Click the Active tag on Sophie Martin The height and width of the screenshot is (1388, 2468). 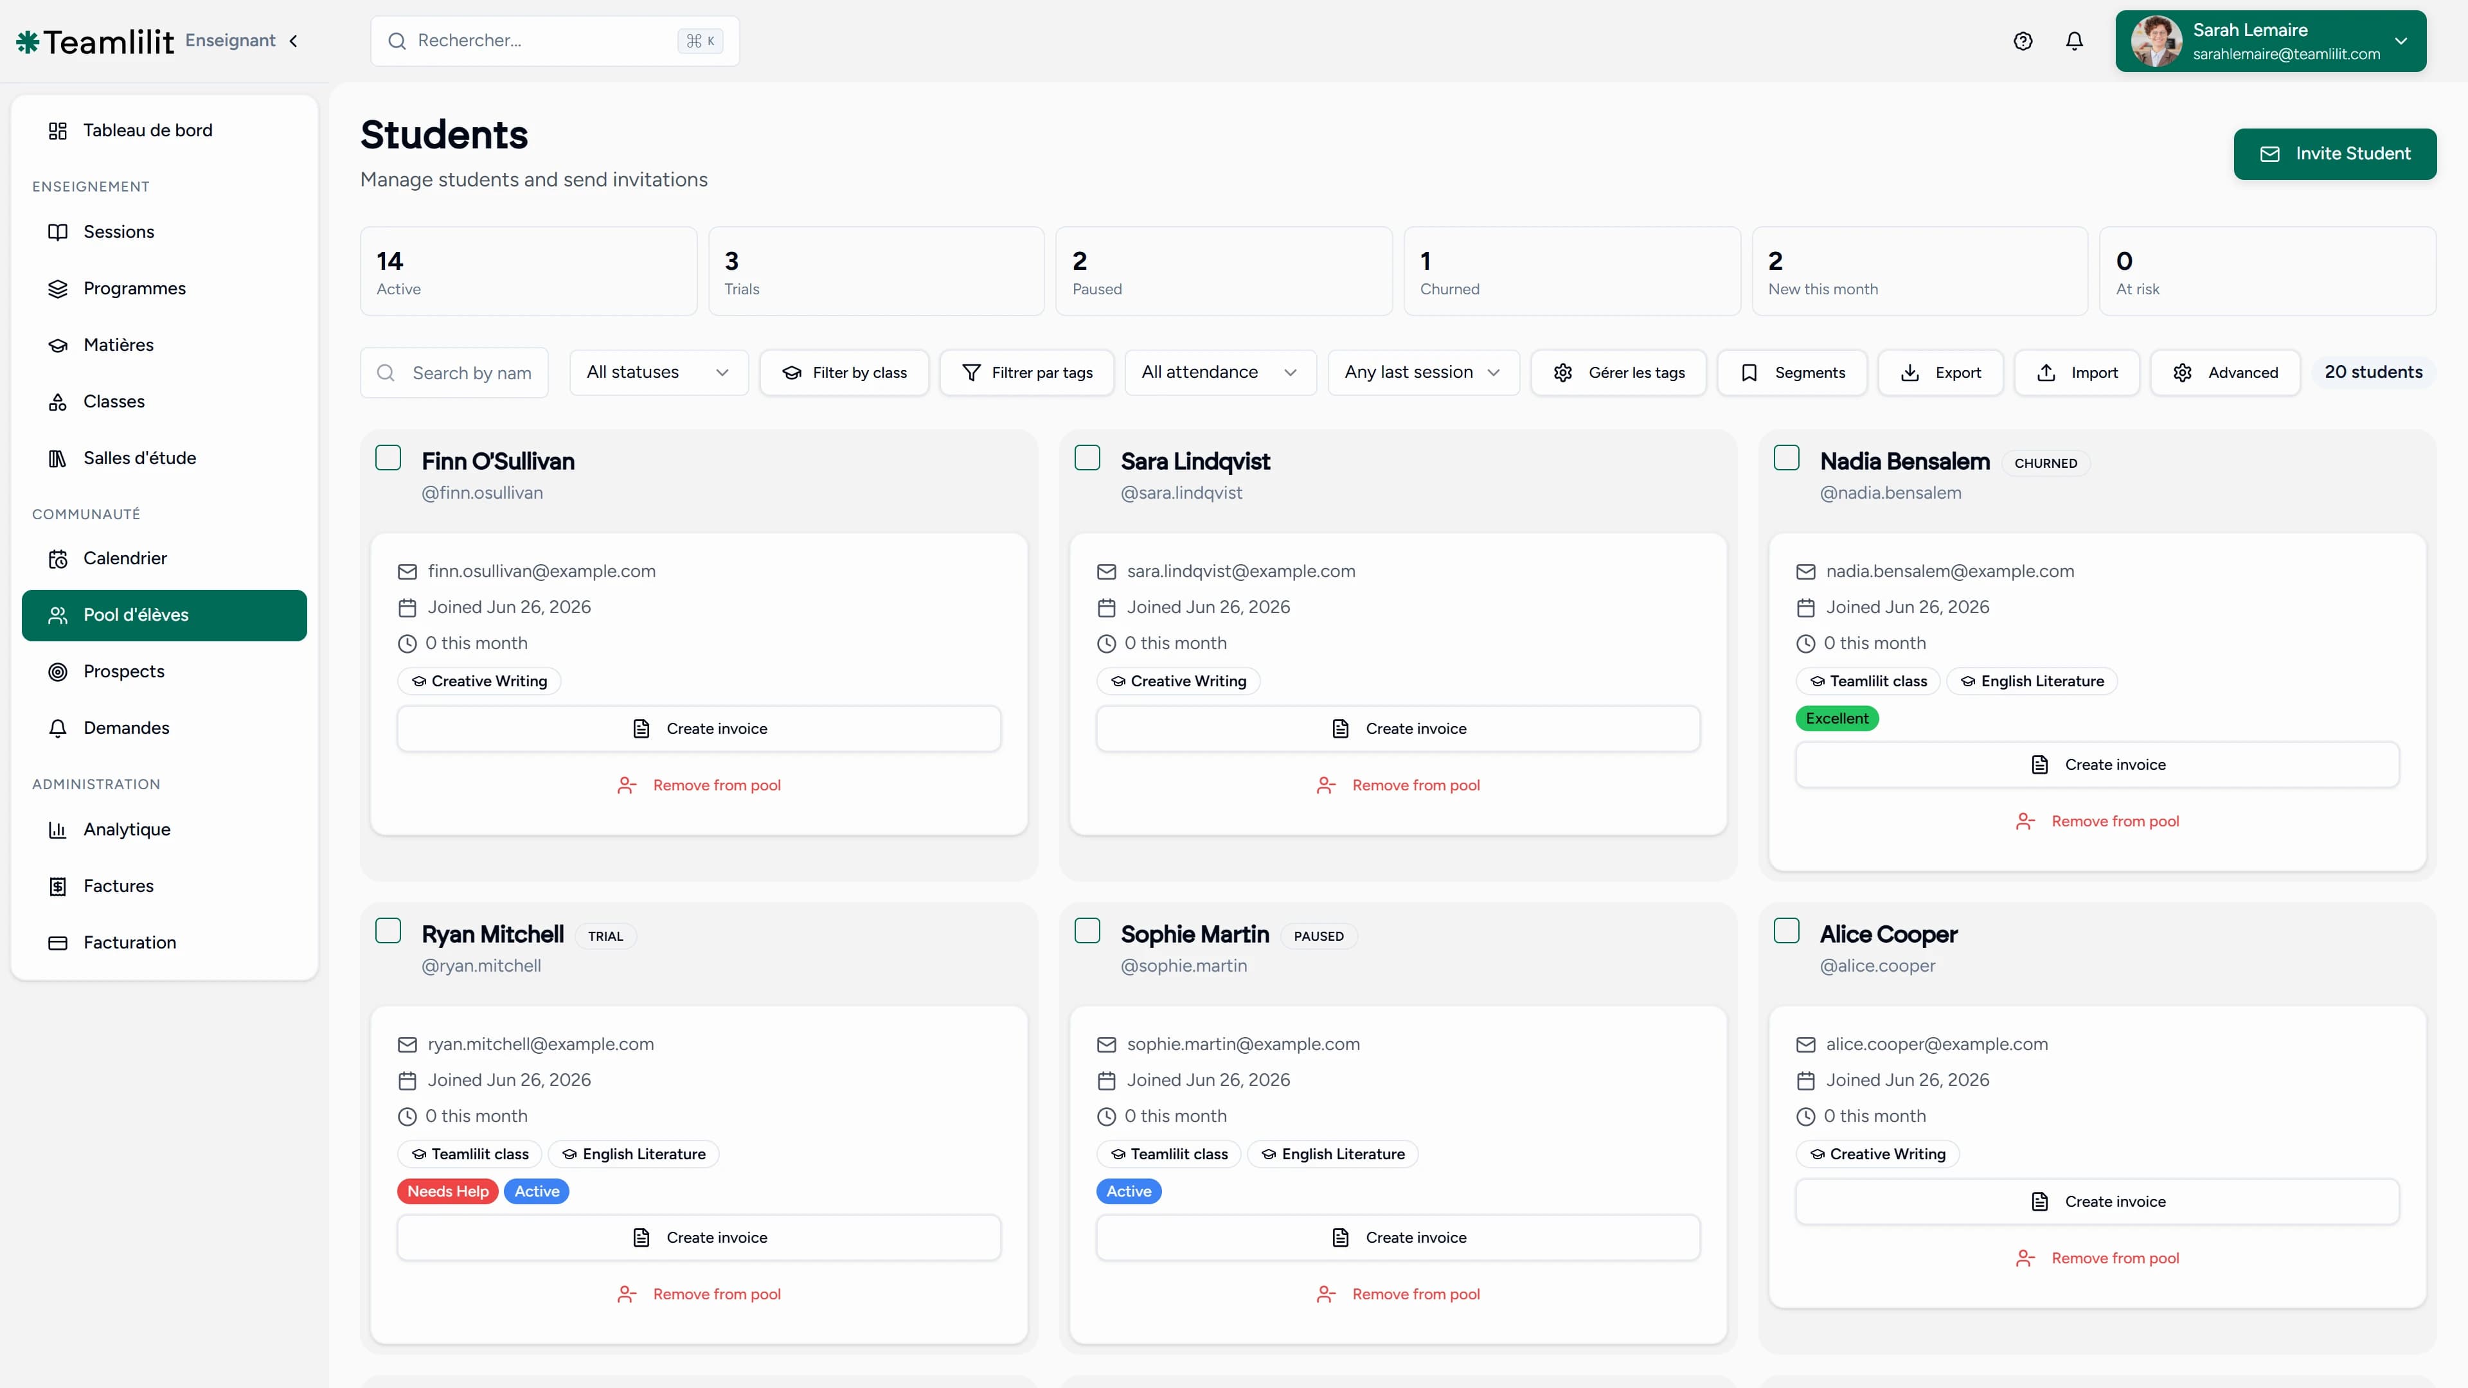click(x=1129, y=1191)
